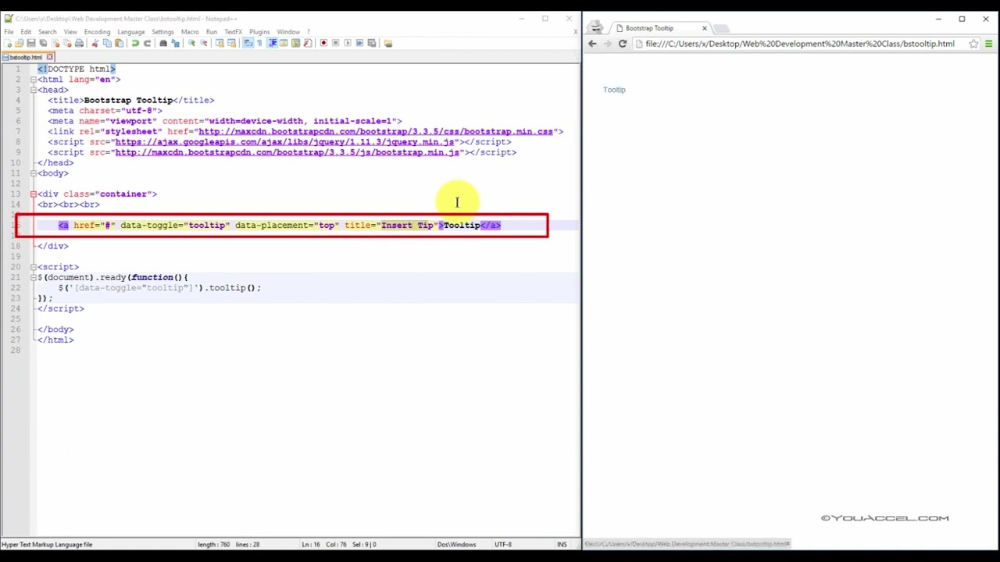The width and height of the screenshot is (1000, 562).
Task: Toggle INS mode in status bar
Action: point(561,544)
